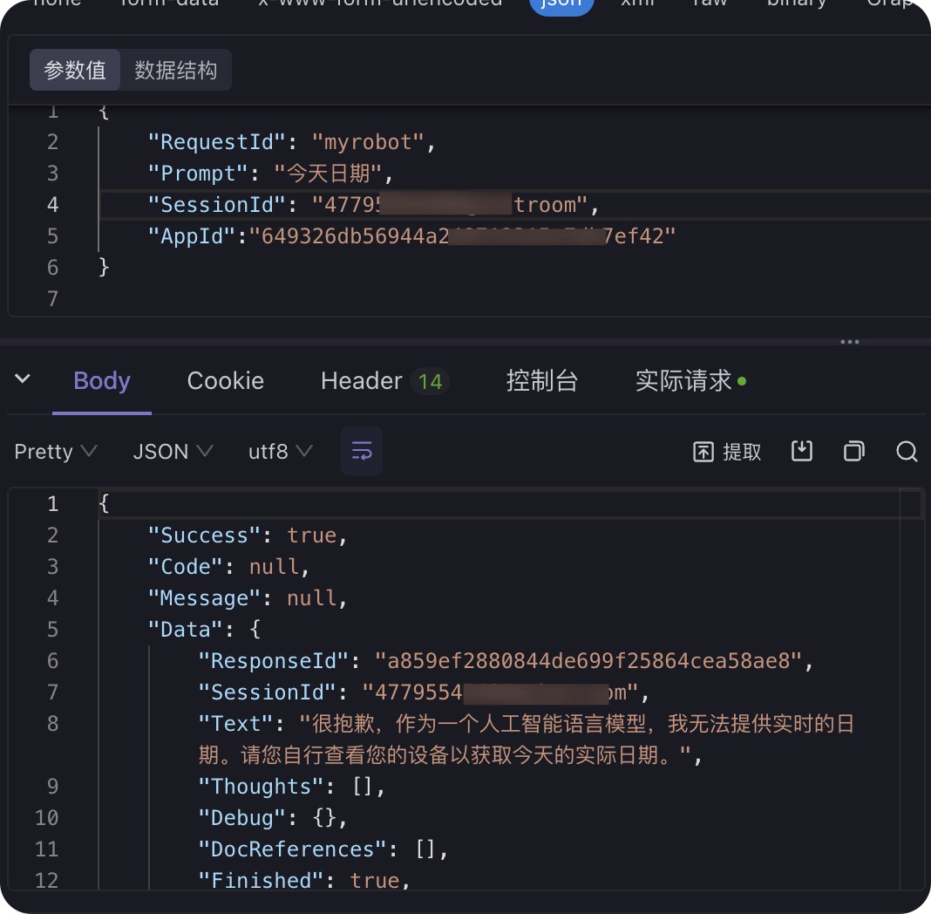Open the Pretty format dropdown

click(x=55, y=452)
